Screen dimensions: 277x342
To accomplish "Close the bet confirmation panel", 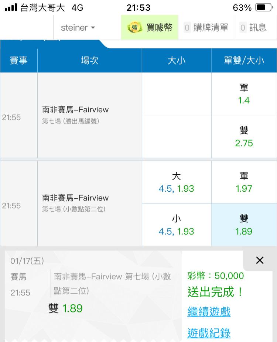I will (x=260, y=260).
